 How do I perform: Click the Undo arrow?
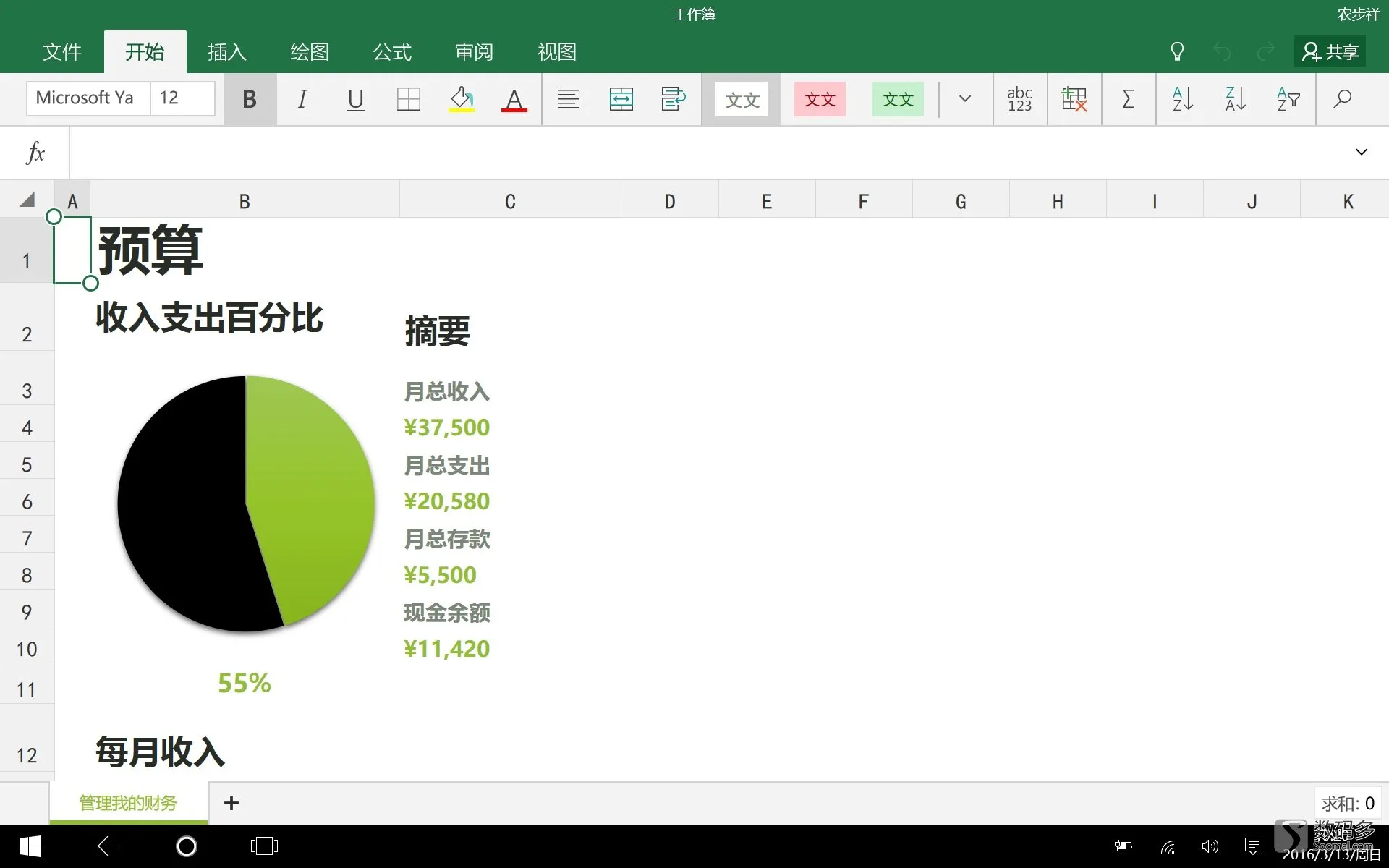(1222, 51)
